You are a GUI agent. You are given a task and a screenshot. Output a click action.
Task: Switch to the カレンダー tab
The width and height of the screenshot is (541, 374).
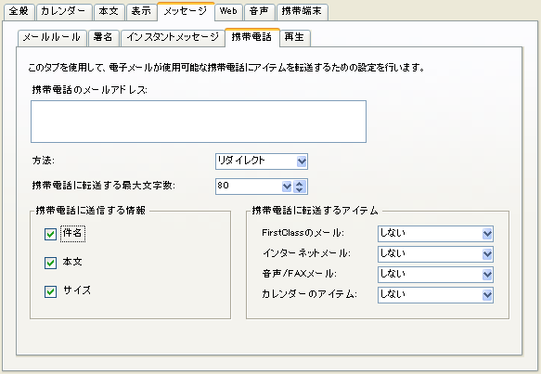tap(64, 12)
